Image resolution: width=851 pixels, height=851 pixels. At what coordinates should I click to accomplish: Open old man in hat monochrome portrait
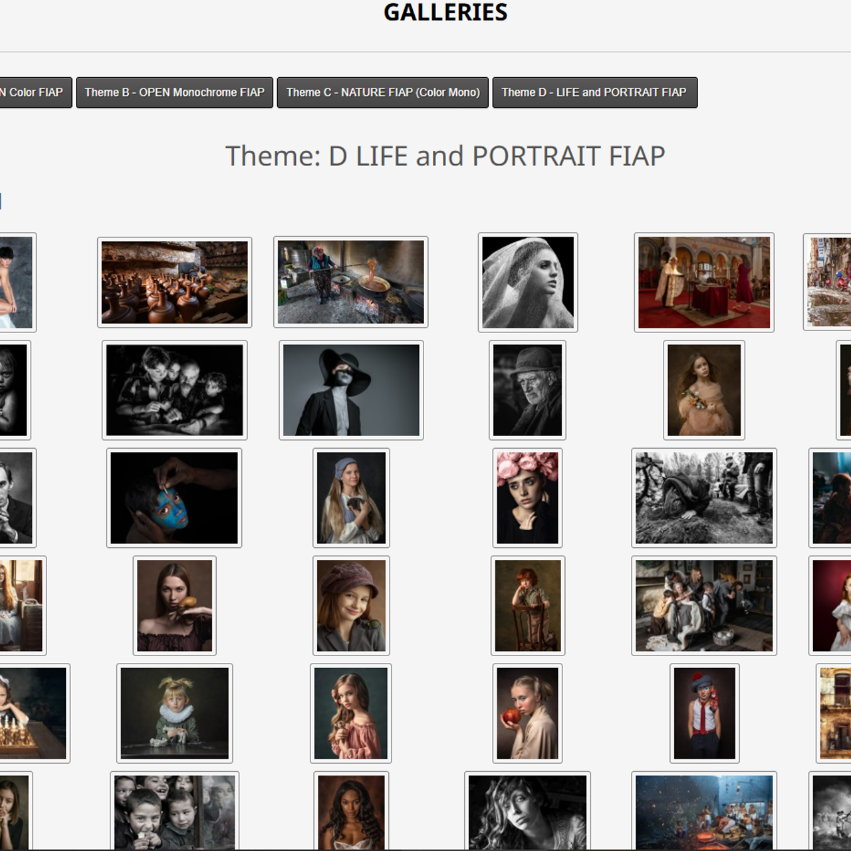528,390
